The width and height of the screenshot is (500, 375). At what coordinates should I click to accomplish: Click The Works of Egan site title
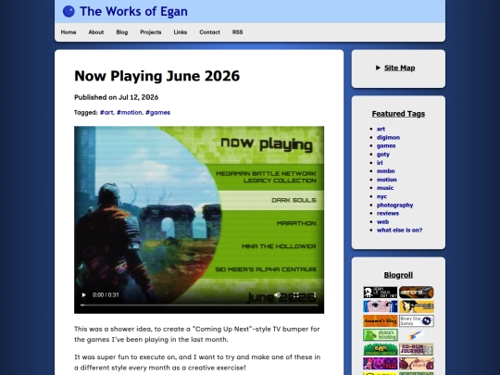(133, 11)
